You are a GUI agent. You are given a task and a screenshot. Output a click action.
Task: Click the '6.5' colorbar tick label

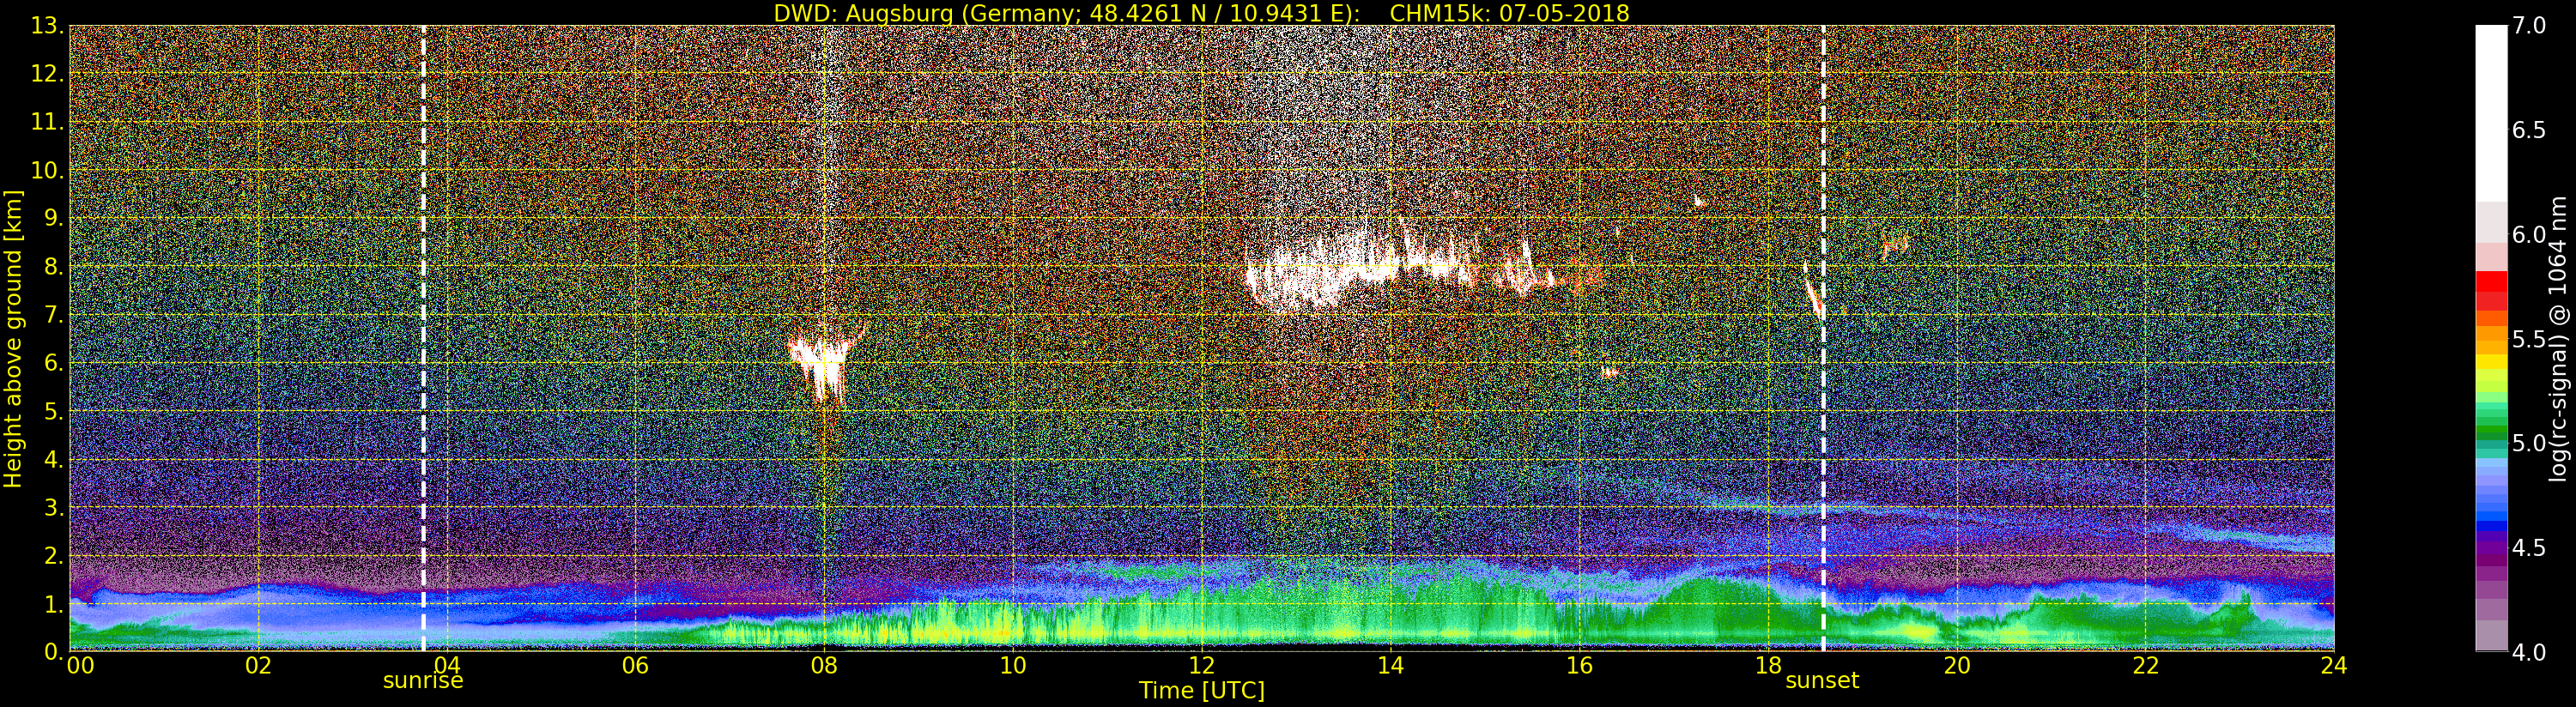tap(2528, 131)
